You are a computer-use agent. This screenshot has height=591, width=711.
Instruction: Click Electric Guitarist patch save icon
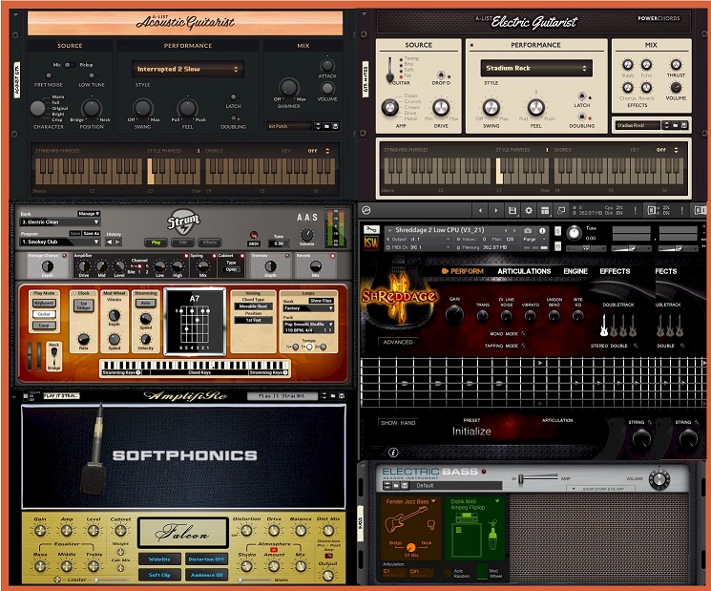[x=684, y=125]
